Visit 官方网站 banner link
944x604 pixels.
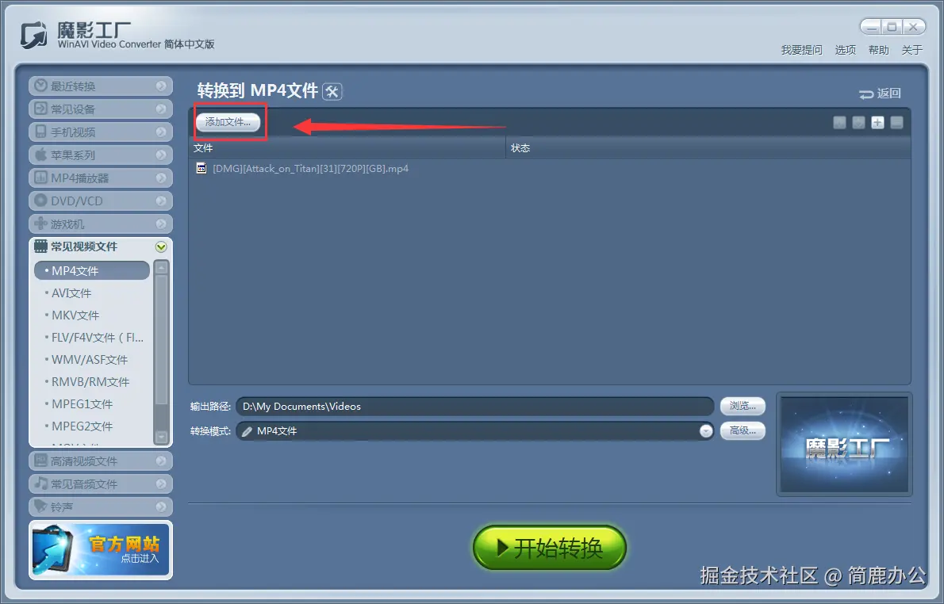tap(101, 550)
